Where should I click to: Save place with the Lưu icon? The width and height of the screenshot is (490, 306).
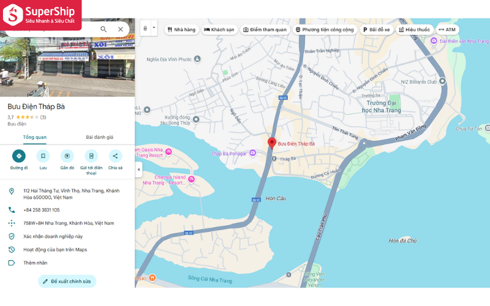tap(43, 156)
